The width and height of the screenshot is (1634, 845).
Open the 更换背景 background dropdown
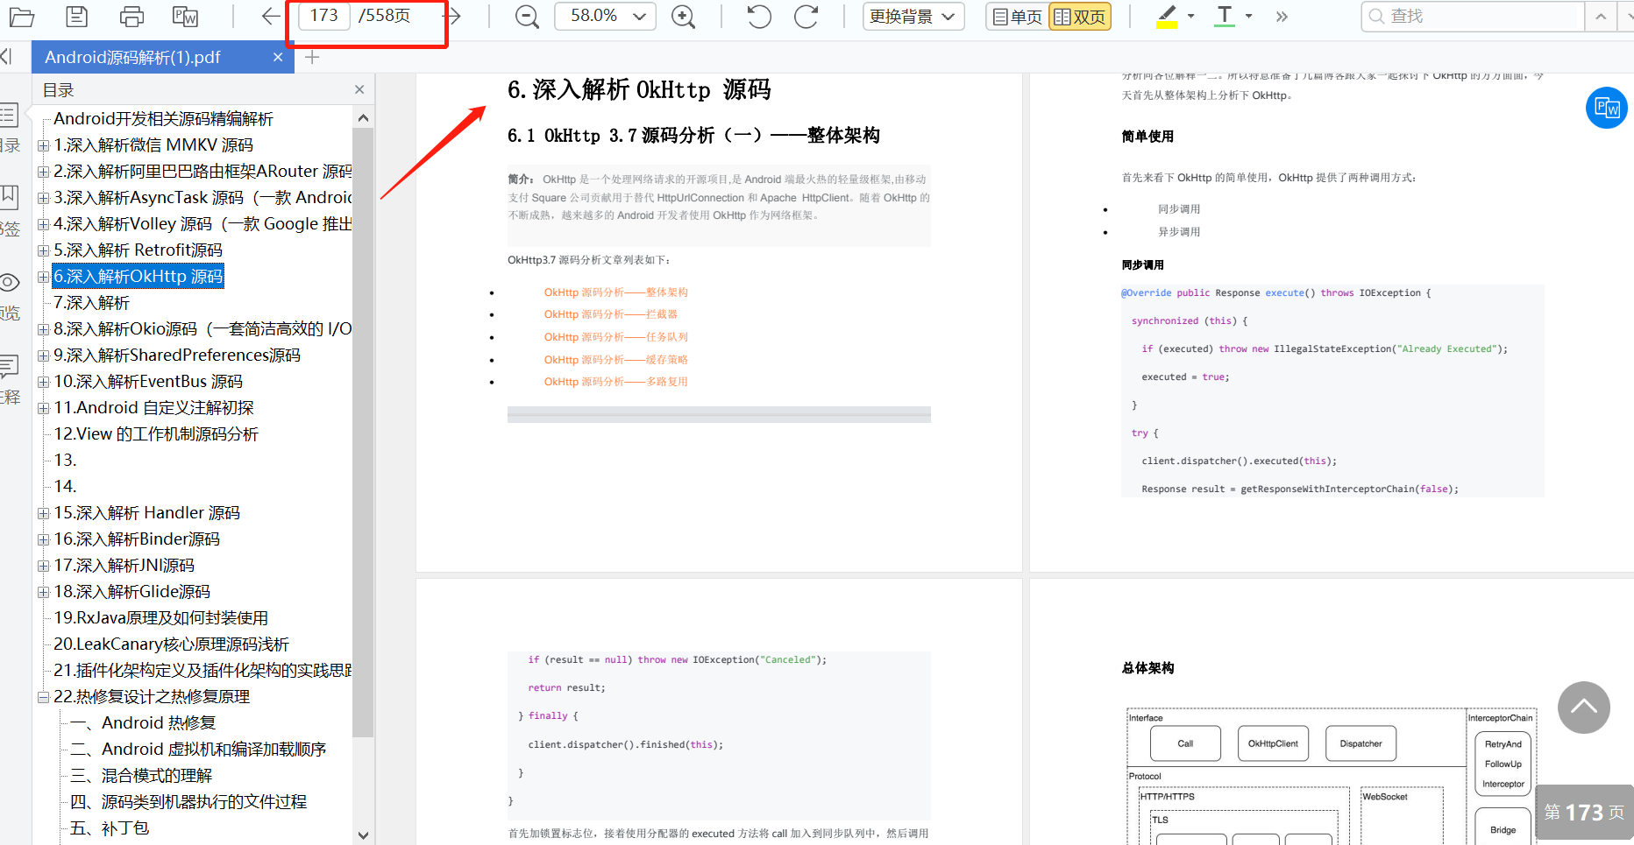913,16
